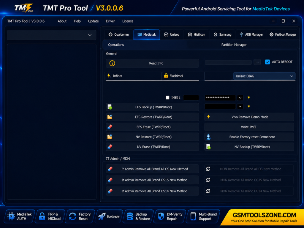The image size is (304, 228).
Task: Click the lightning icon on Vivo Remove Demo Mode
Action: tap(208, 117)
